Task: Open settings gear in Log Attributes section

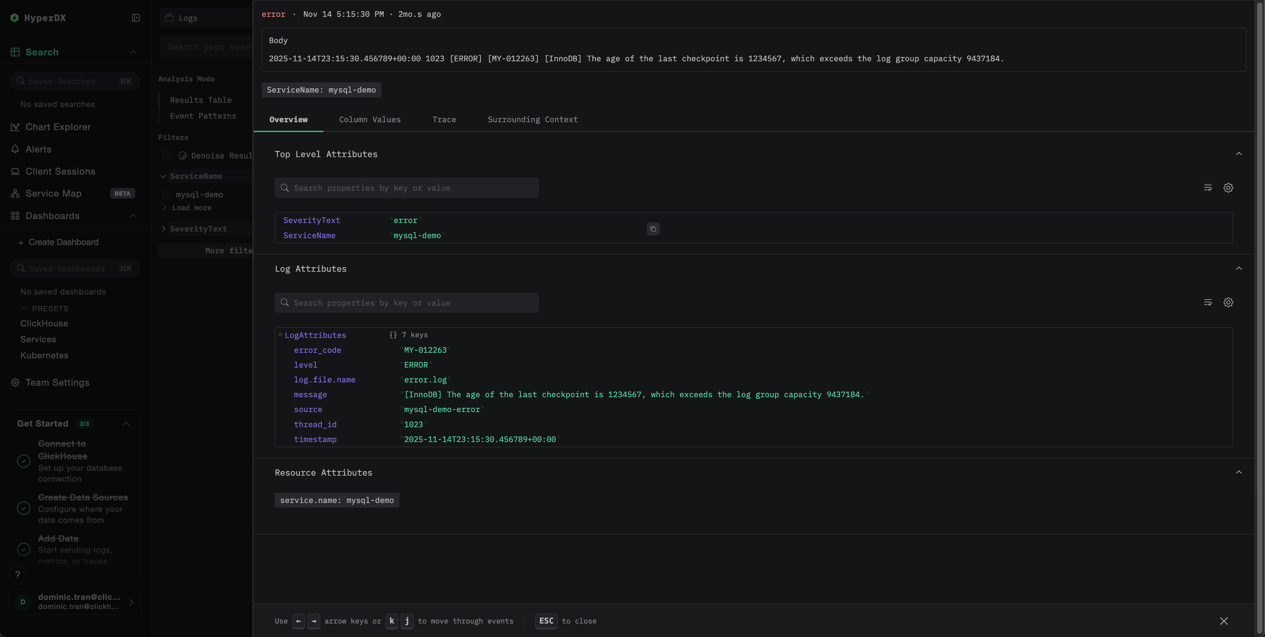Action: tap(1228, 303)
